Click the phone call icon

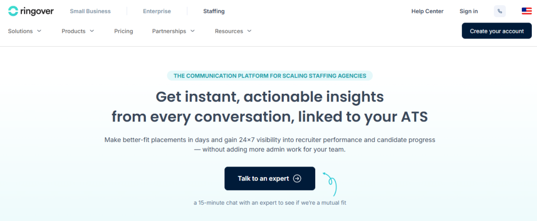(x=500, y=11)
